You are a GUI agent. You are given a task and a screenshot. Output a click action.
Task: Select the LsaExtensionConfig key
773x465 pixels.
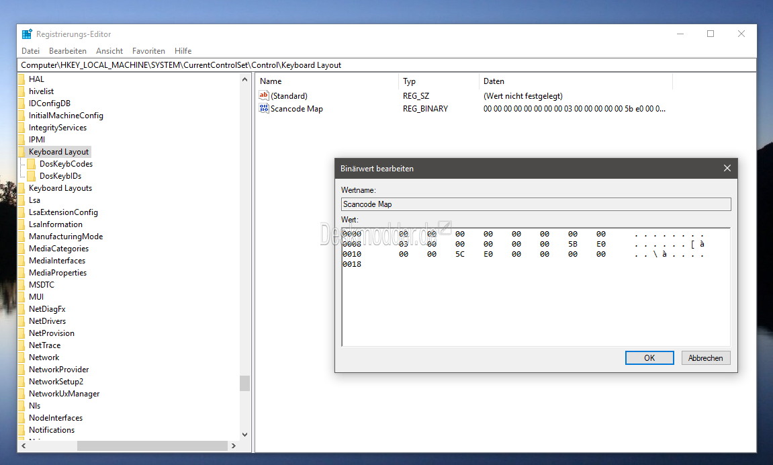tap(63, 212)
